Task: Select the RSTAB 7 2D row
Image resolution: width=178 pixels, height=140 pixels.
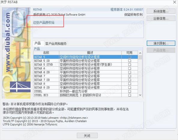Action: pos(86,80)
